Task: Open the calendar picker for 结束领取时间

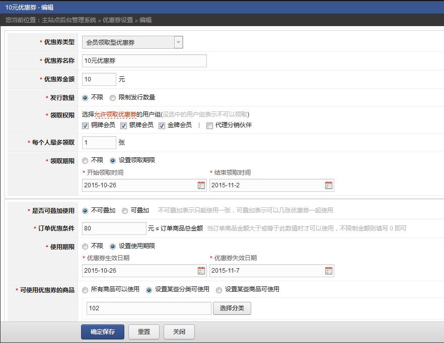Action: pyautogui.click(x=328, y=185)
